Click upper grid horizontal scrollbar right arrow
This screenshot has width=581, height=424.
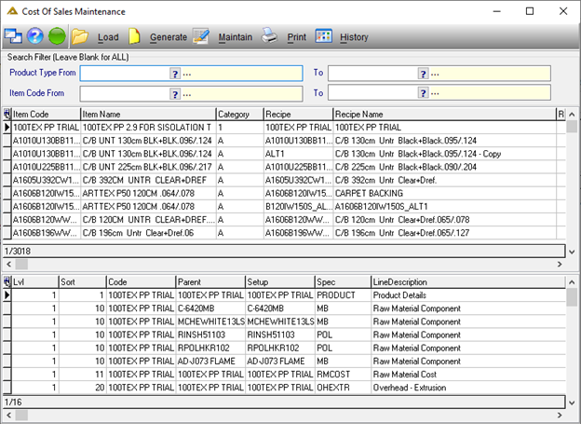560,264
